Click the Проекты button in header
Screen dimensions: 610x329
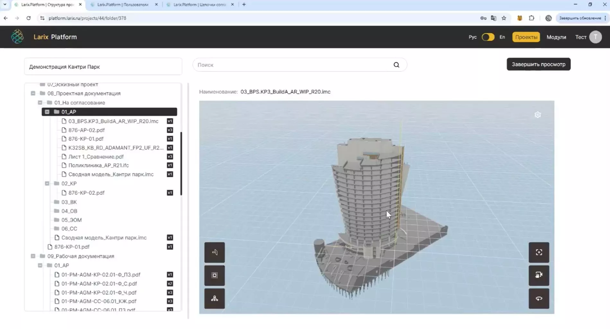(x=526, y=37)
